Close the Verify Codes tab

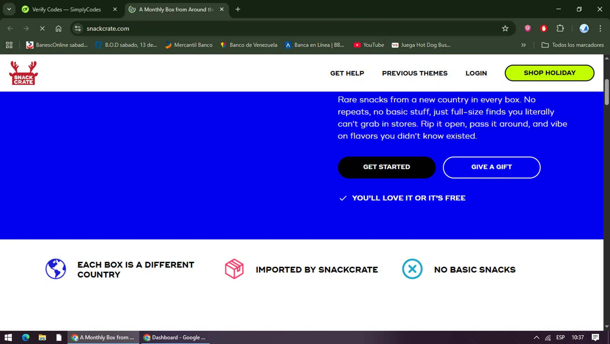pyautogui.click(x=115, y=9)
